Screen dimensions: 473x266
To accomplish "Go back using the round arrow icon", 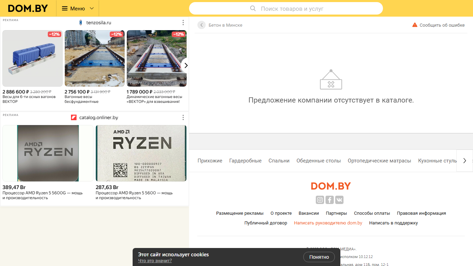I will click(202, 25).
